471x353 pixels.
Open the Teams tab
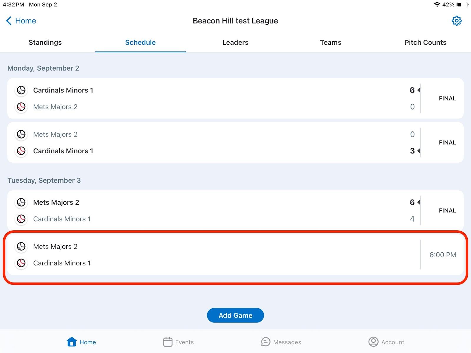pos(331,42)
